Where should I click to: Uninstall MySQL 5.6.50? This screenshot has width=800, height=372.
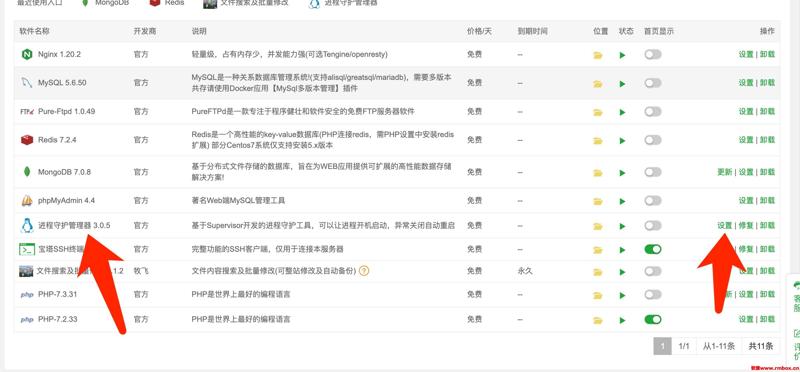click(767, 83)
